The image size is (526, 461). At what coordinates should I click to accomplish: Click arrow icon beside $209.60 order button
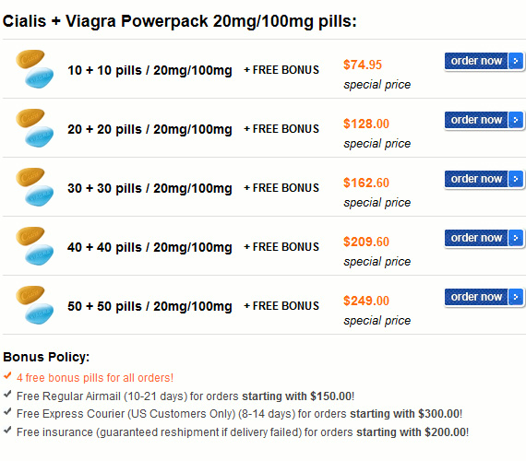click(x=516, y=238)
